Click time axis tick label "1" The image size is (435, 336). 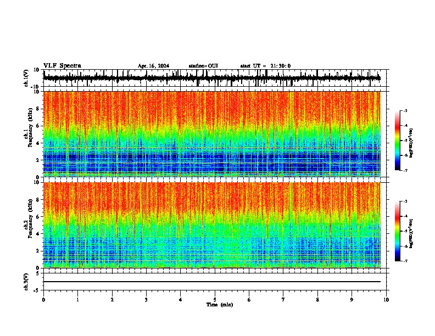[x=77, y=300]
